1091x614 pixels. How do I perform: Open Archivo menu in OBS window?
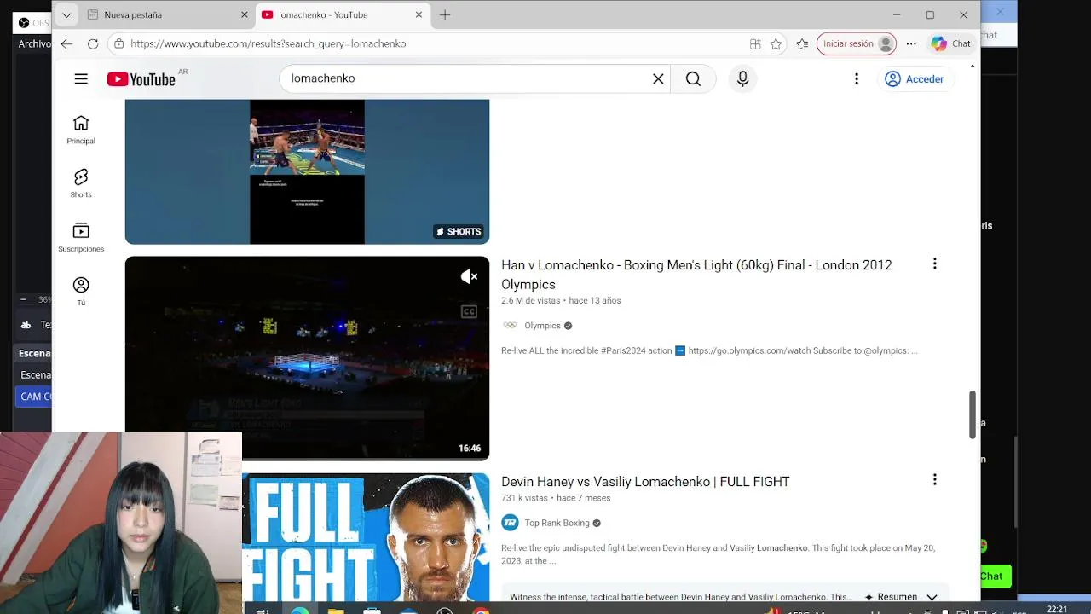pyautogui.click(x=34, y=43)
